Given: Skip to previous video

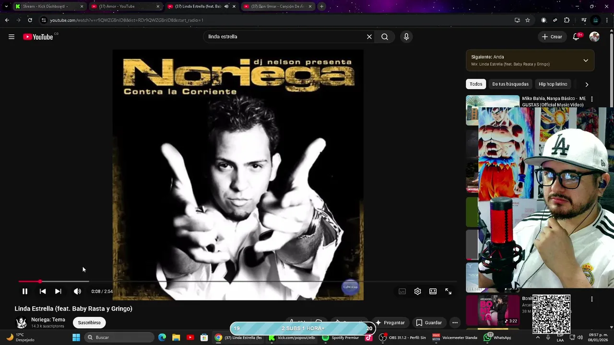Looking at the screenshot, I should click(43, 291).
